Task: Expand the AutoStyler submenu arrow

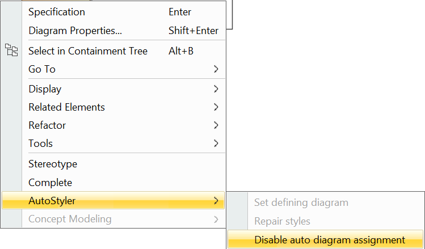Action: click(216, 201)
